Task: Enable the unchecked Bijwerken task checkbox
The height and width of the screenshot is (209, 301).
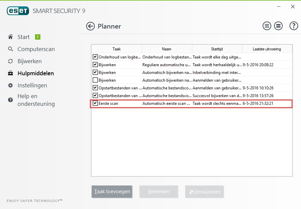Action: pyautogui.click(x=95, y=80)
